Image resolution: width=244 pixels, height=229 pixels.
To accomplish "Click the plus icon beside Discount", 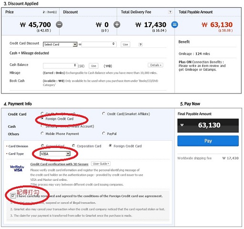I will point(117,24).
